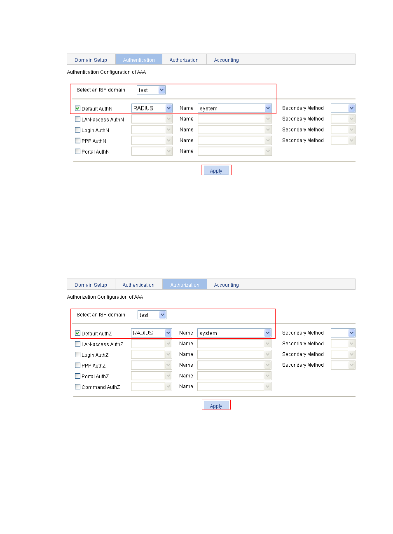This screenshot has height=534, width=393.
Task: Click Apply in Authentication Configuration
Action: (216, 171)
